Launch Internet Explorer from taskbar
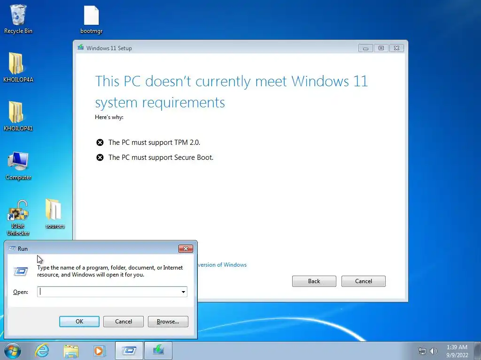Image resolution: width=481 pixels, height=360 pixels. point(42,351)
